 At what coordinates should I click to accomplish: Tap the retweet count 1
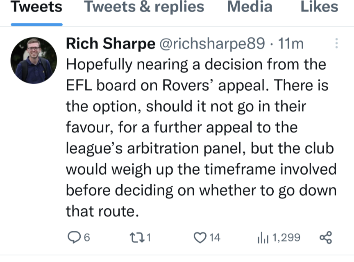pos(148,238)
